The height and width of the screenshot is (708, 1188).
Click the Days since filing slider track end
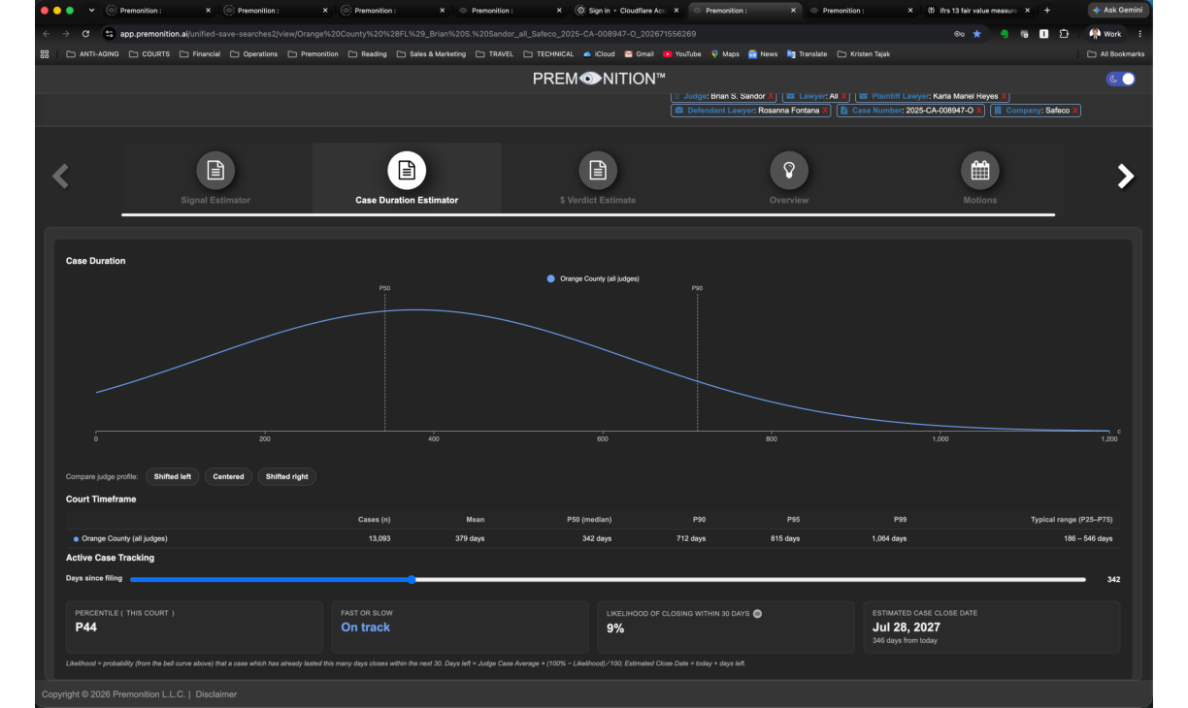pyautogui.click(x=1084, y=579)
